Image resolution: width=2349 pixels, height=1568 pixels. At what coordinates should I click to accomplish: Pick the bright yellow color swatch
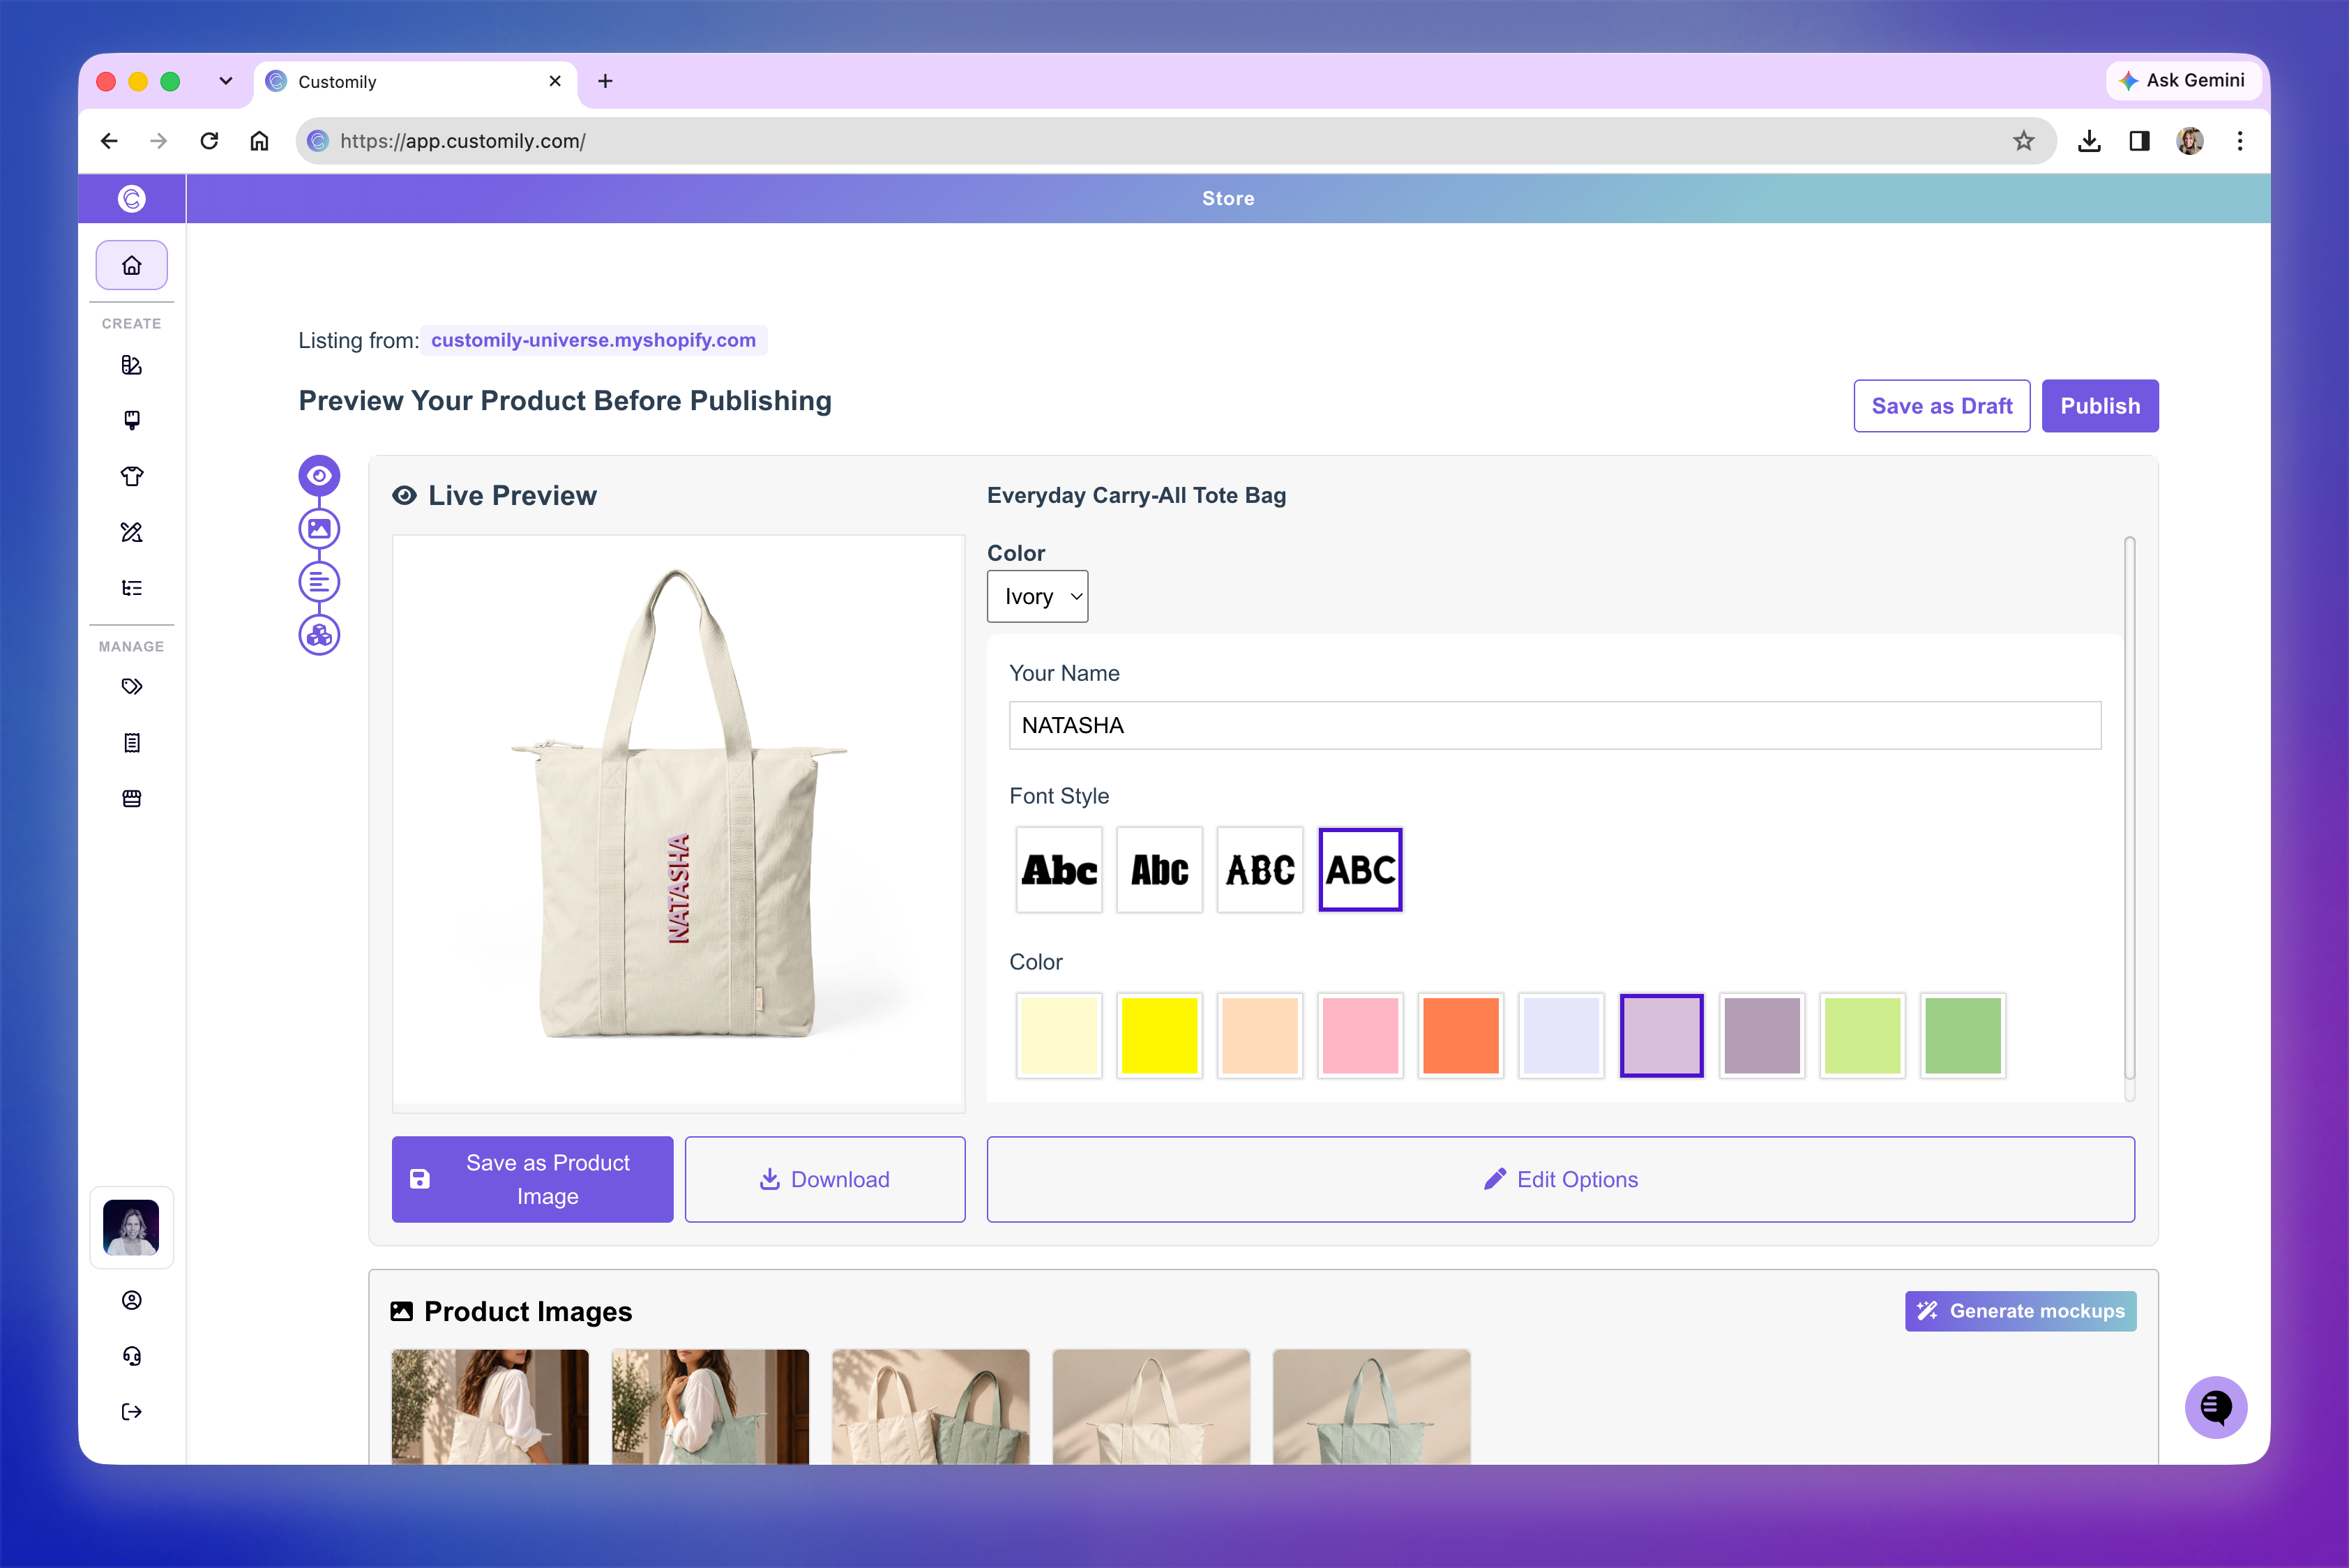click(x=1160, y=1035)
